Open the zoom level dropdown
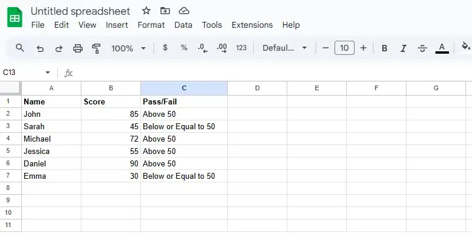This screenshot has width=472, height=236. point(129,48)
